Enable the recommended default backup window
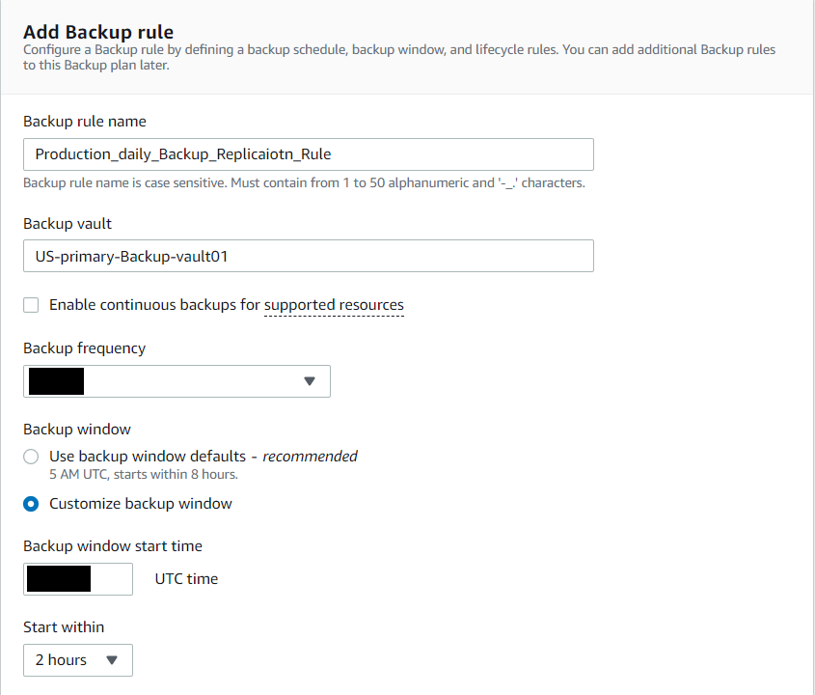Image resolution: width=815 pixels, height=695 pixels. pyautogui.click(x=30, y=456)
